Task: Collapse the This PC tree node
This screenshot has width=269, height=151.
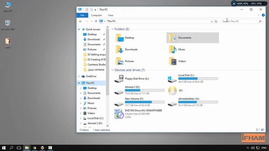Action: pyautogui.click(x=79, y=83)
